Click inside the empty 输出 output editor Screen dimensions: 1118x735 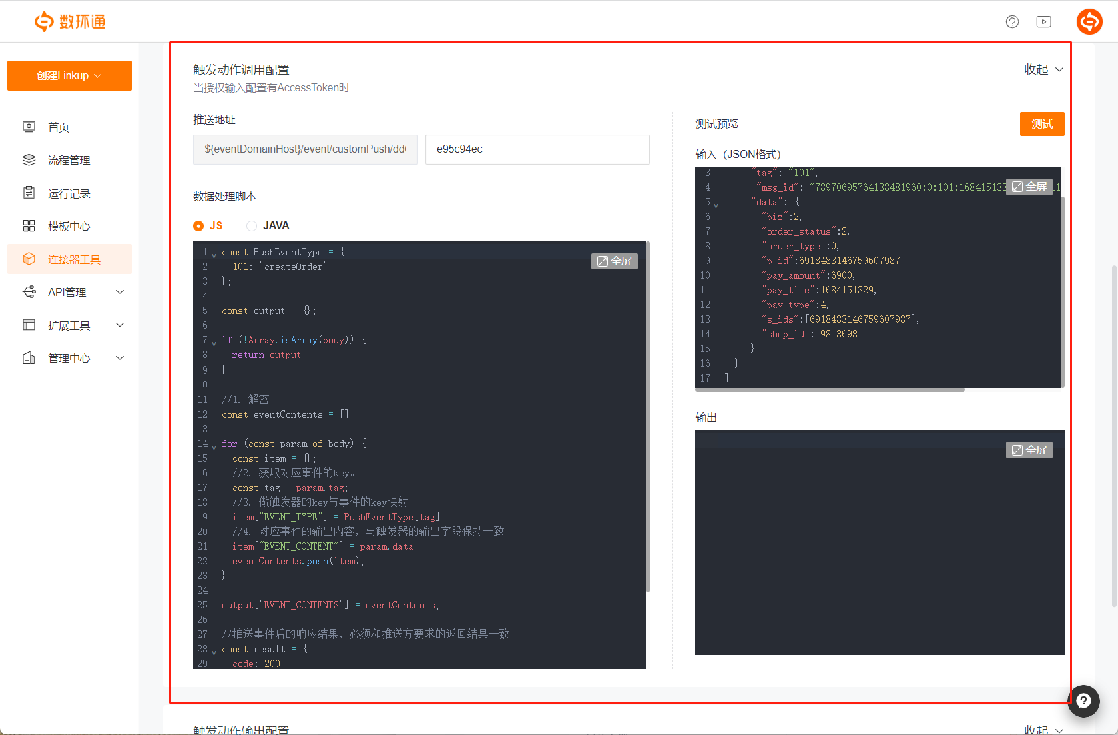pyautogui.click(x=880, y=542)
